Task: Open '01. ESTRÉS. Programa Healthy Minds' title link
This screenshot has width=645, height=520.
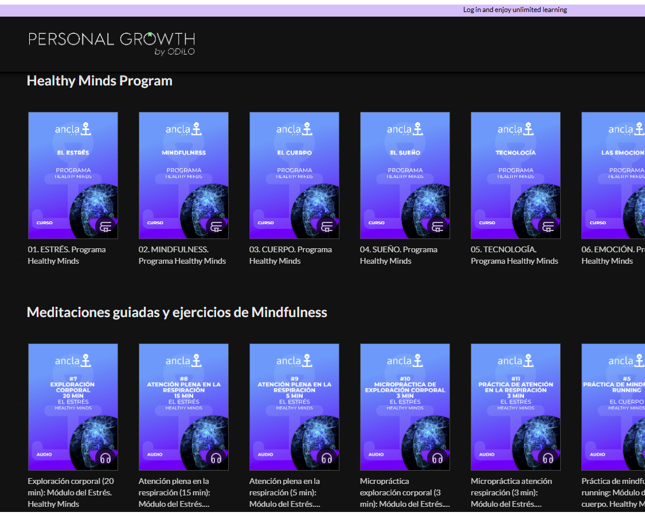Action: tap(67, 255)
